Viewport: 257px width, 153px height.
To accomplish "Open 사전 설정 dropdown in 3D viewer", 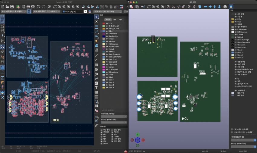I will coord(243,140).
